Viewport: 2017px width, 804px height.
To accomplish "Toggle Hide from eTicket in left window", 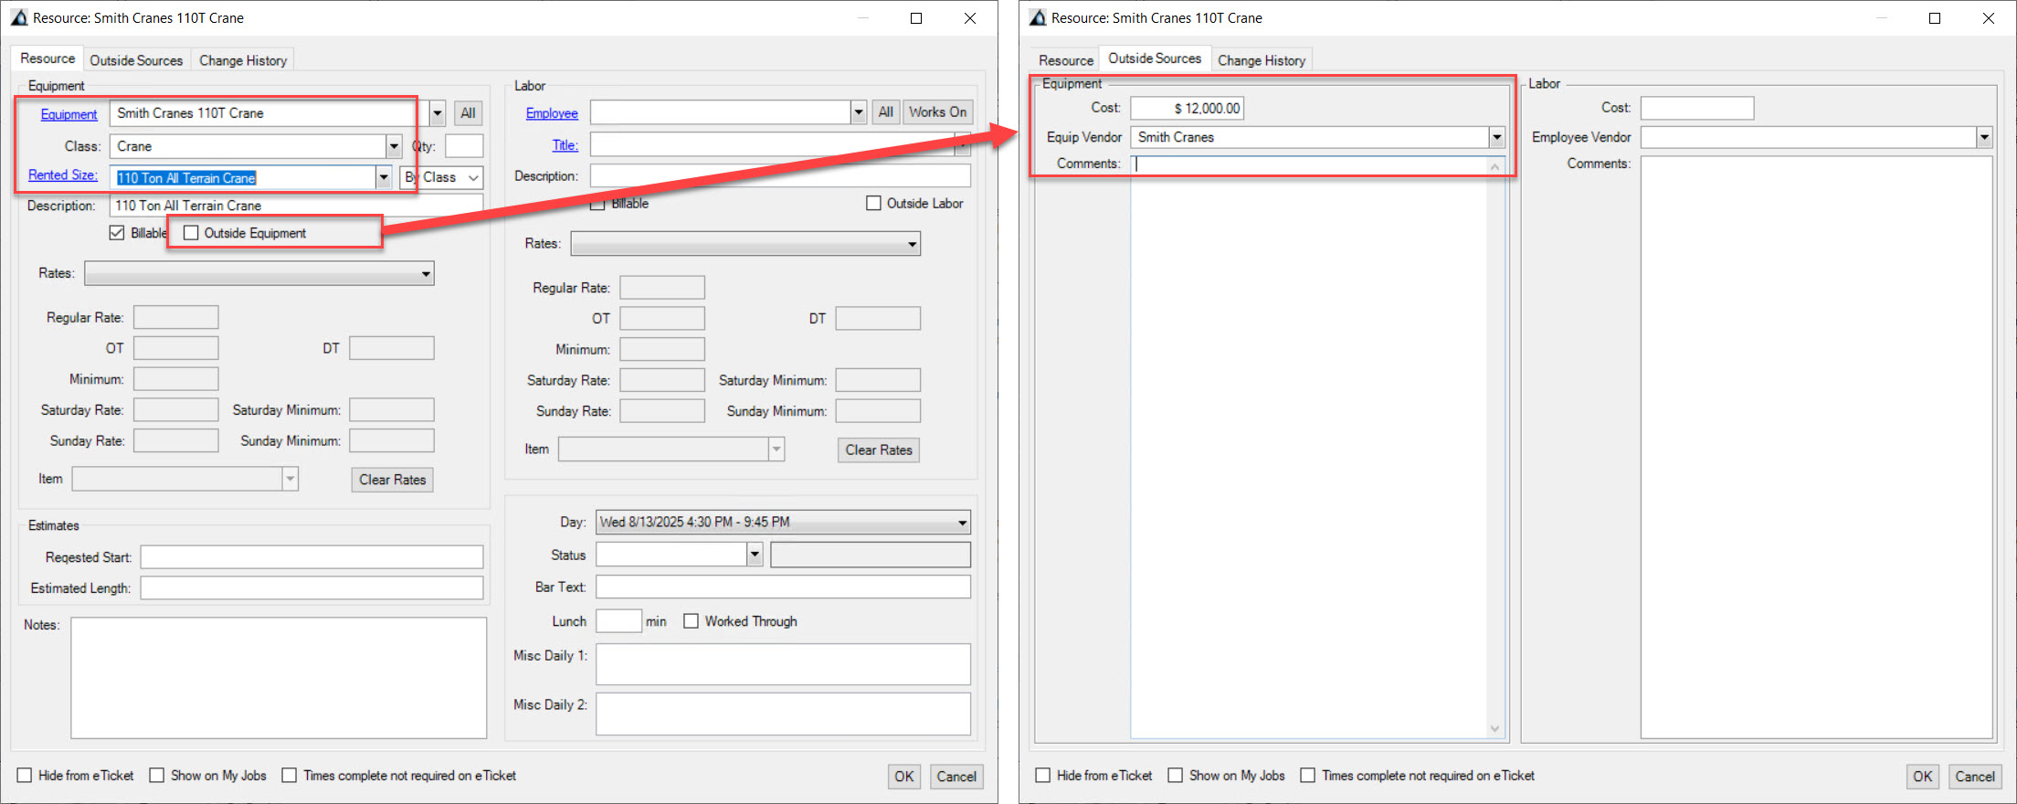I will pyautogui.click(x=25, y=776).
